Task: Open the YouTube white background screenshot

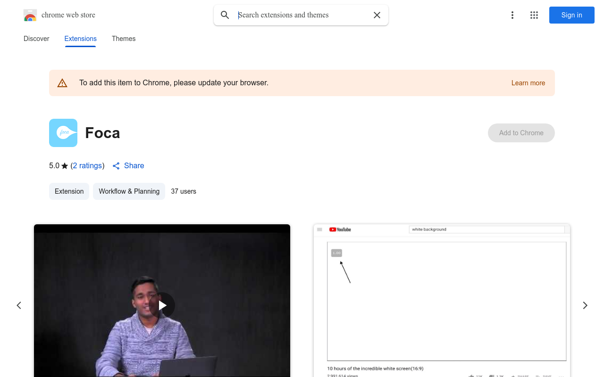Action: click(442, 301)
